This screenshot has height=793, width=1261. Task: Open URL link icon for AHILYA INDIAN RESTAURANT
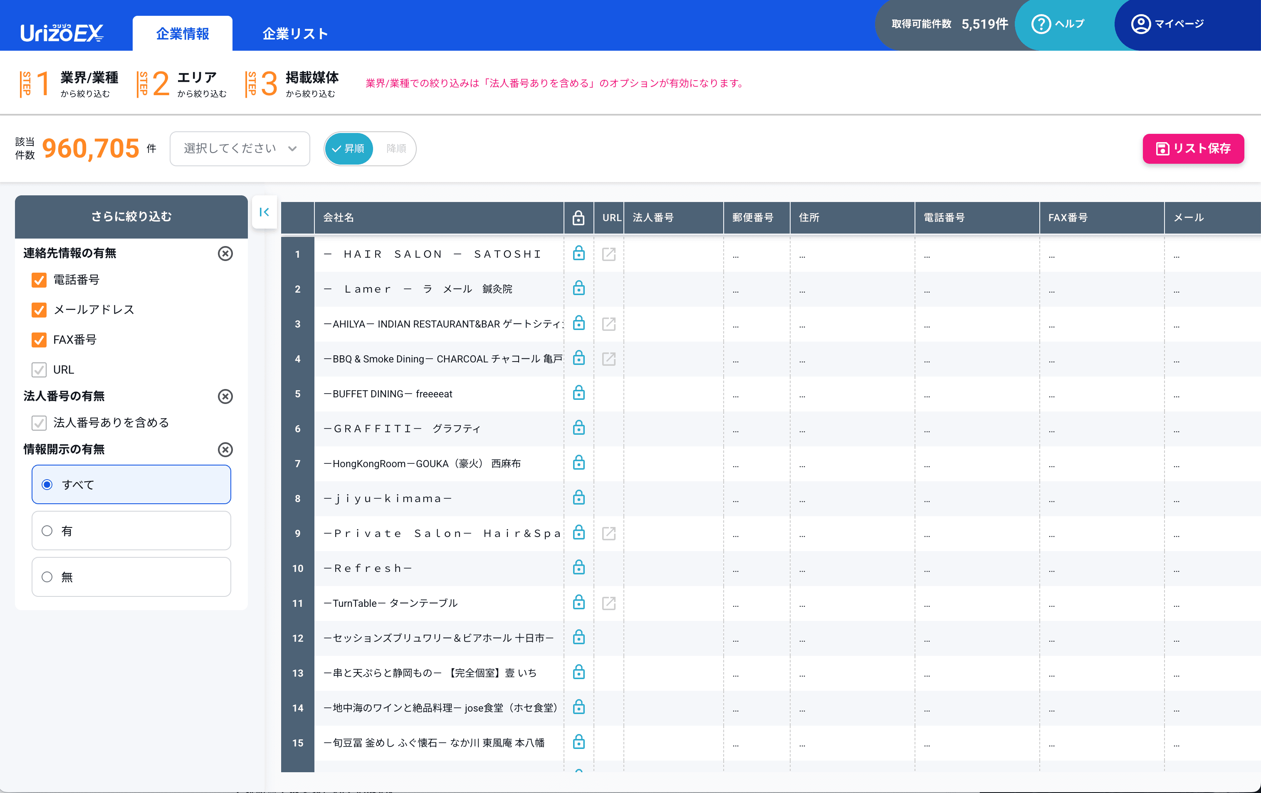(x=608, y=323)
